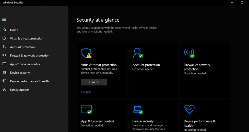
Task: Click the Home house icon in sidebar
Action: point(4,30)
